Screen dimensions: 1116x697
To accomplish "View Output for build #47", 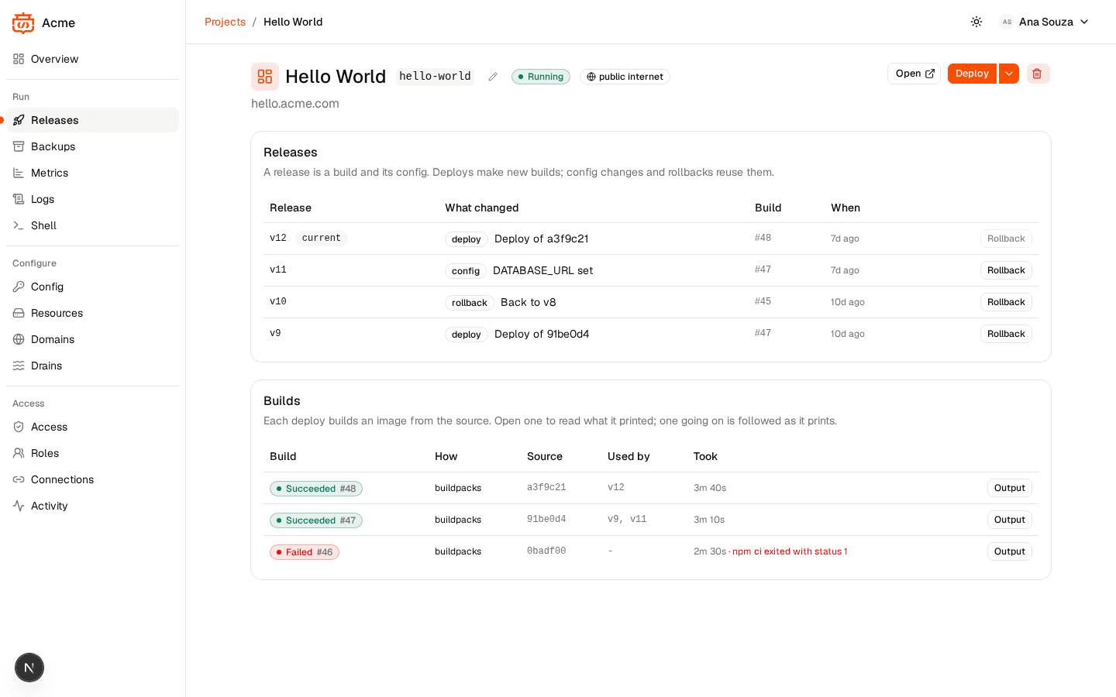I will [1009, 520].
